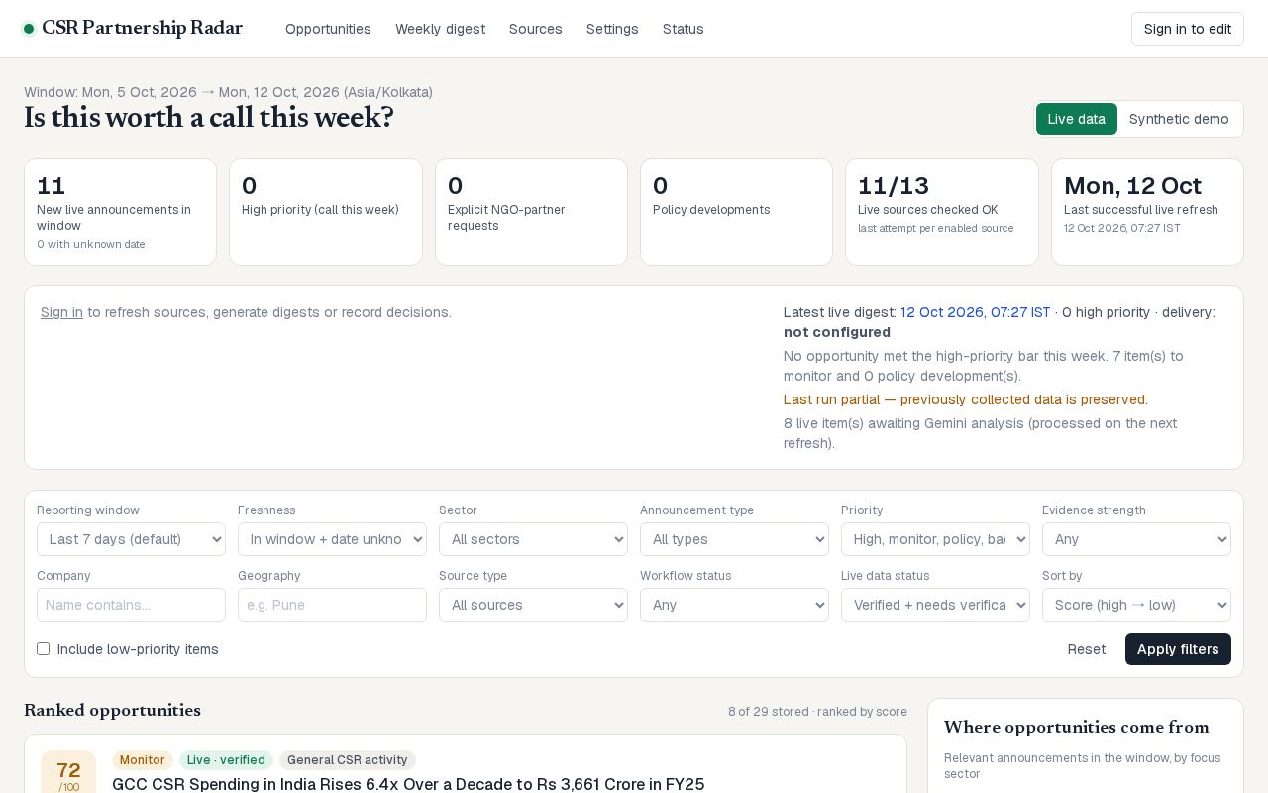Click the 72 score badge
Viewport: 1268px width, 793px height.
[68, 772]
